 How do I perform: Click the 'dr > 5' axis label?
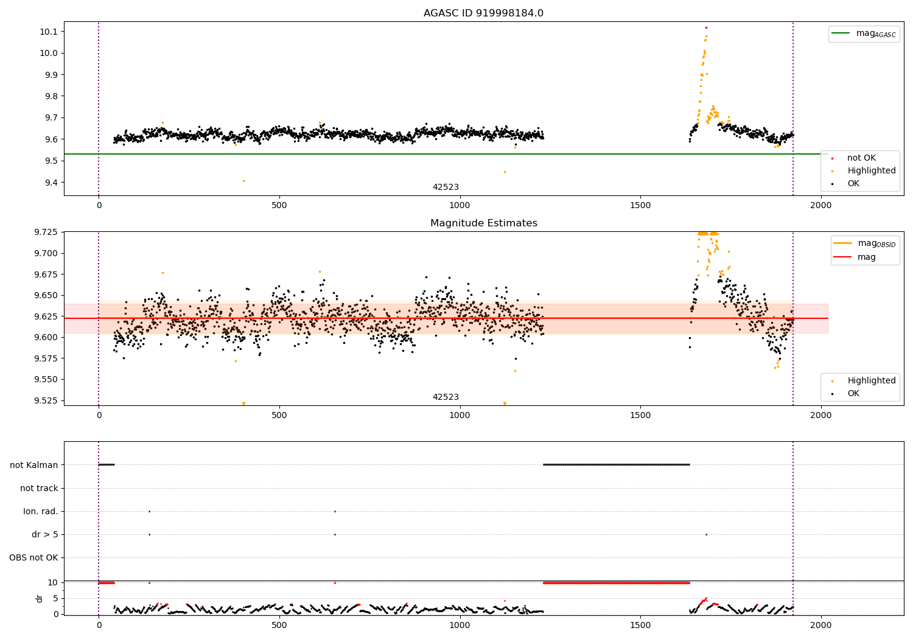pos(45,535)
